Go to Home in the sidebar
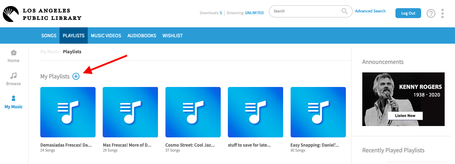This screenshot has width=455, height=164. [14, 56]
